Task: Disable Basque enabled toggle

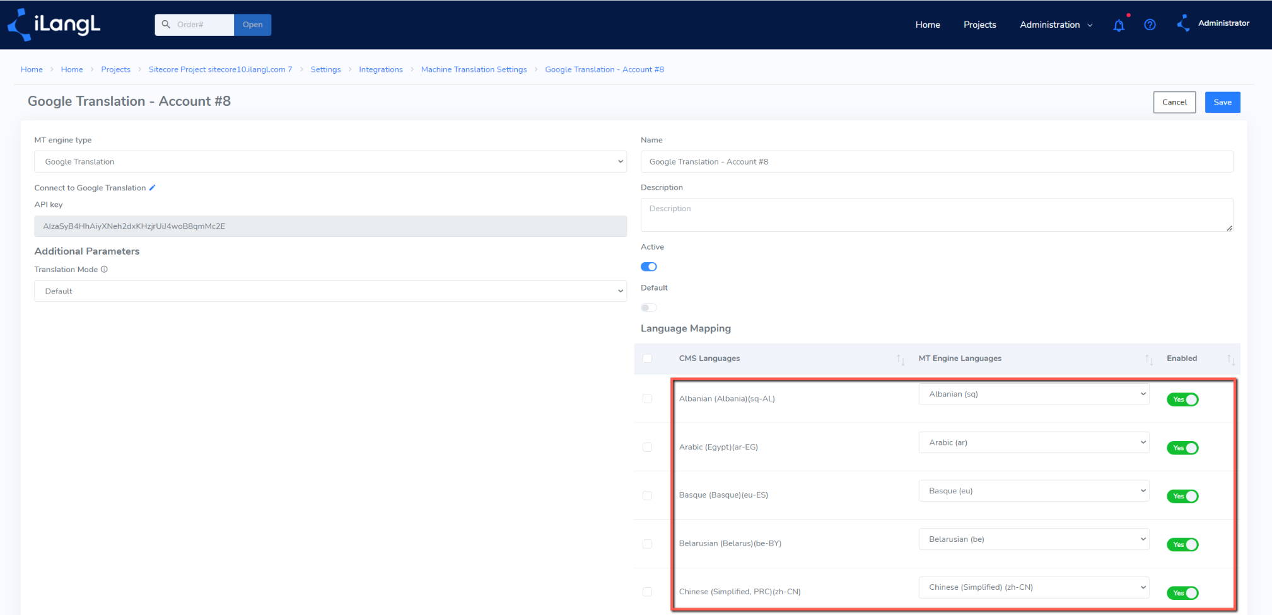Action: pyautogui.click(x=1182, y=497)
